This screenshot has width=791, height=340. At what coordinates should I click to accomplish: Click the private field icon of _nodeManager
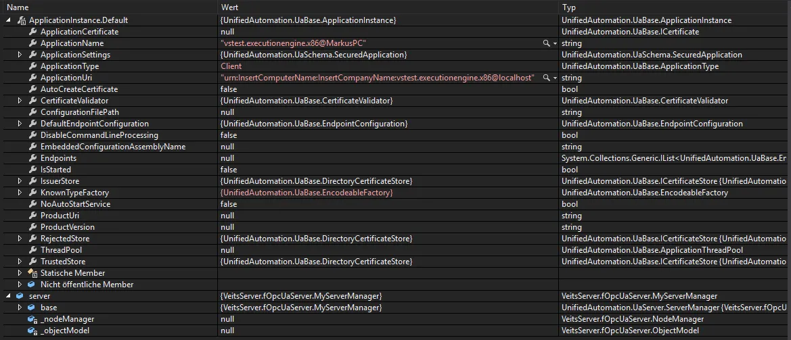[32, 319]
